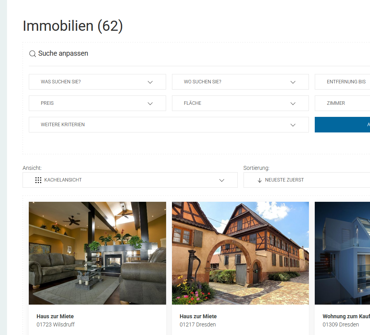
Task: Open the Neueste zuerst sorting dropdown
Action: [307, 180]
